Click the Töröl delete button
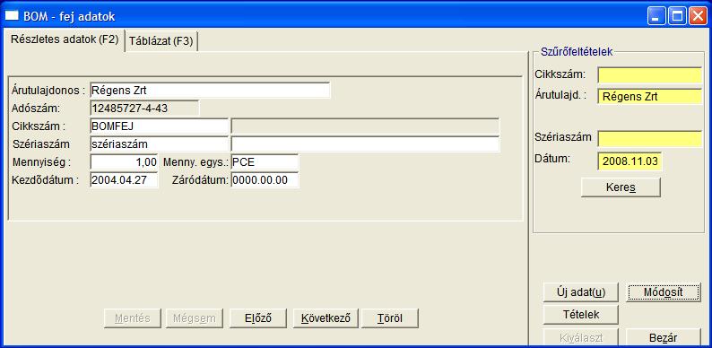This screenshot has height=348, width=712. pyautogui.click(x=389, y=318)
